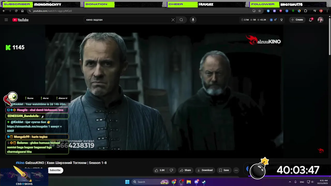Screen dimensions: 331x186
Task: Clear the search box text
Action: (173, 20)
